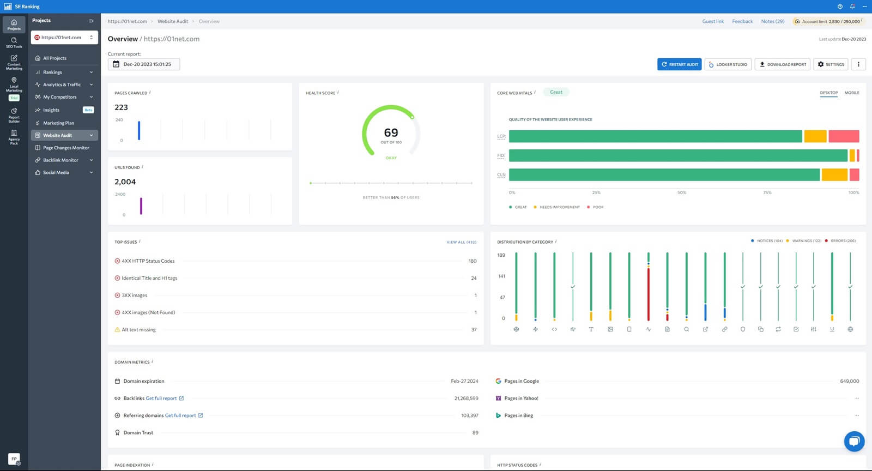
Task: Open Agency Pack in left rail
Action: (x=14, y=137)
